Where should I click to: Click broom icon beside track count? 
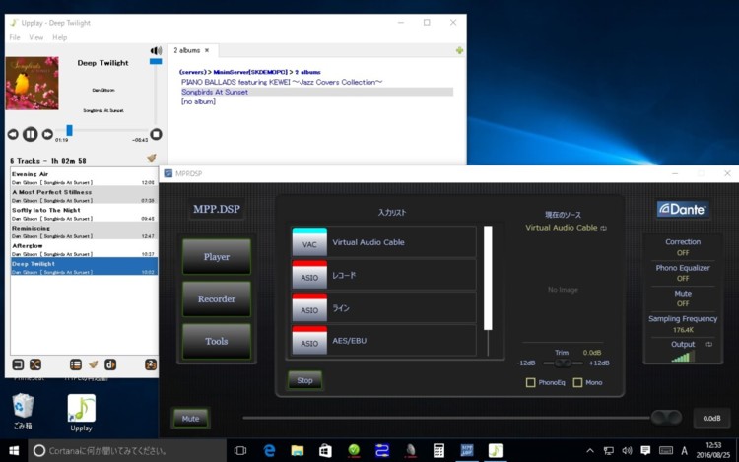pos(152,158)
